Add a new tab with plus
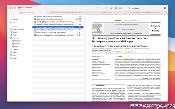This screenshot has height=109, width=175. [167, 13]
